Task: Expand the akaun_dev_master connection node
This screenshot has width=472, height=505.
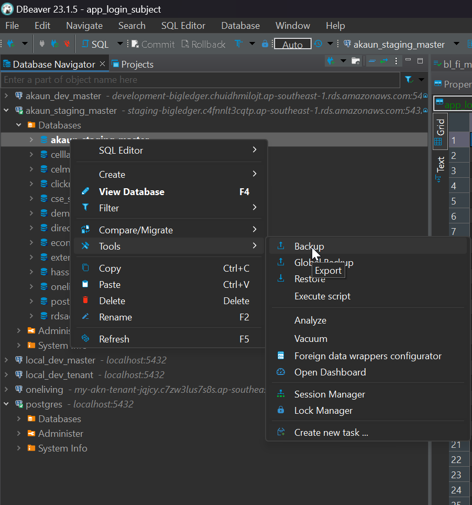Action: [6, 96]
